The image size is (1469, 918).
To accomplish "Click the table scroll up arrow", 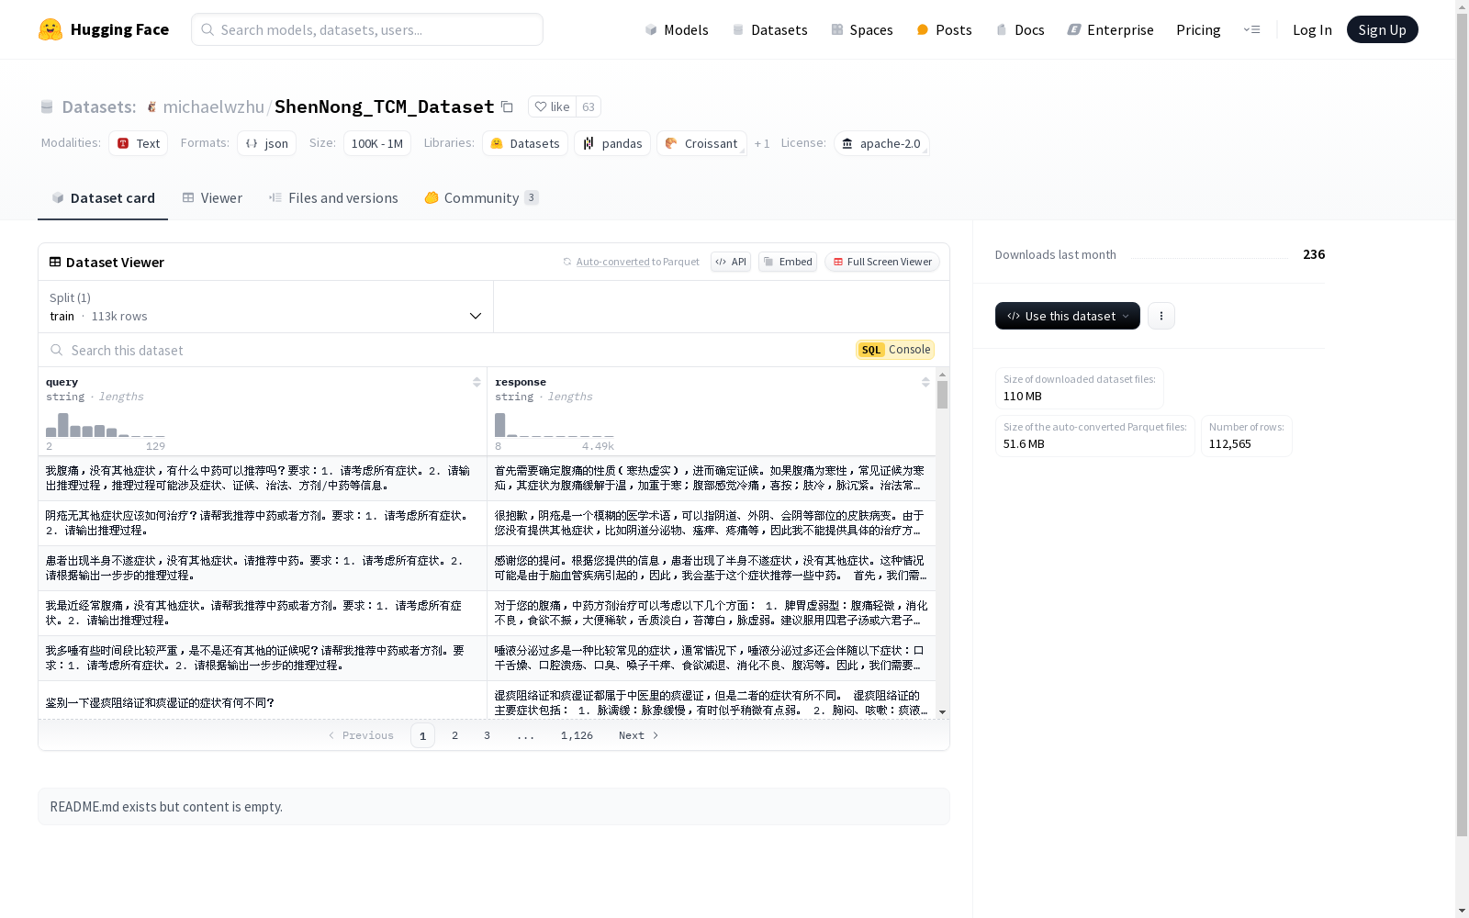I will point(942,374).
